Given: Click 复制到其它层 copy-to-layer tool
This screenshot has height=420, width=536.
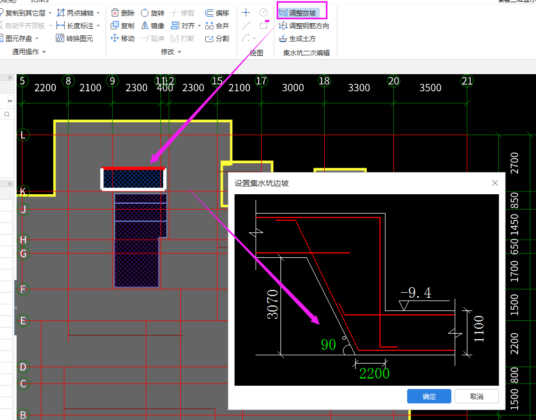Looking at the screenshot, I should [23, 13].
